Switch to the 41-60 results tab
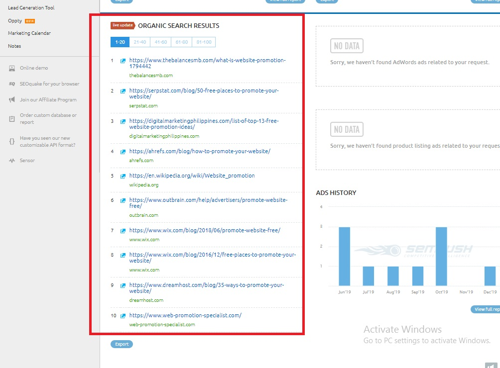 (161, 42)
